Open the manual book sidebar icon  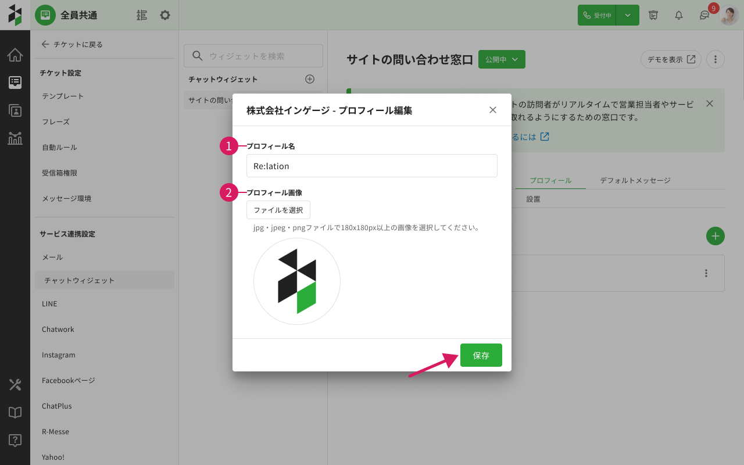pyautogui.click(x=15, y=413)
